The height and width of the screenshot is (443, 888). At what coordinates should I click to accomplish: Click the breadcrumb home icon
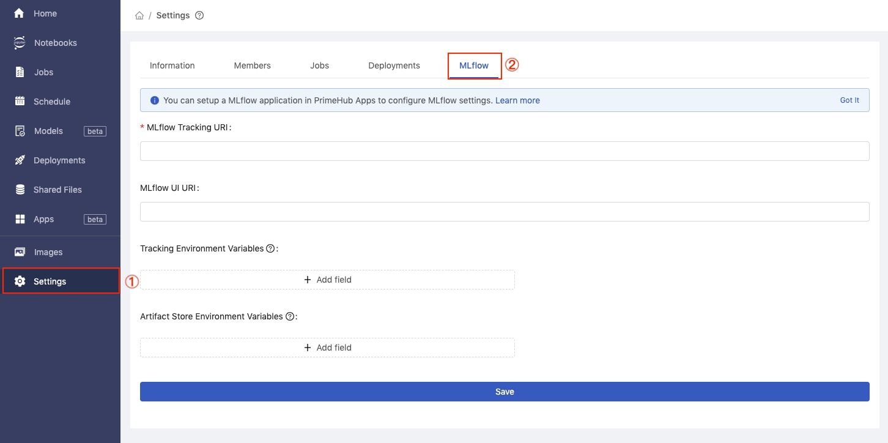139,15
